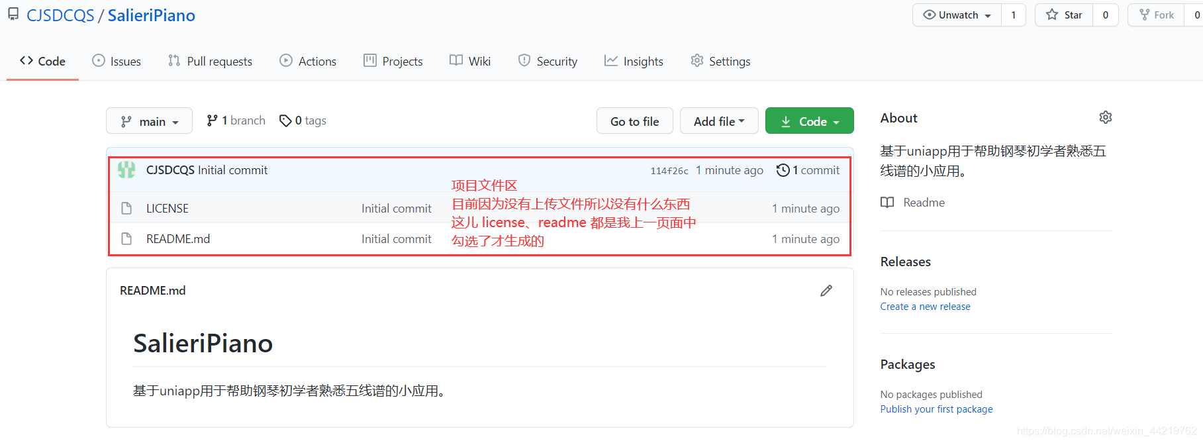Open the Security tab

pos(548,61)
